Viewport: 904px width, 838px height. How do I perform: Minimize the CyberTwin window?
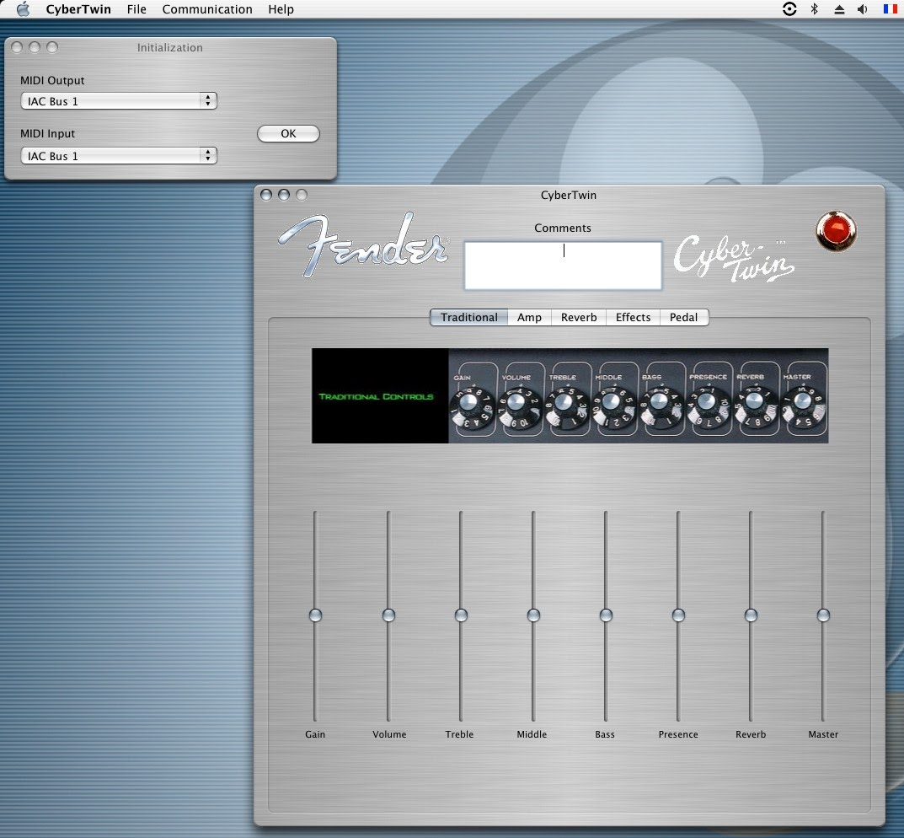[284, 195]
